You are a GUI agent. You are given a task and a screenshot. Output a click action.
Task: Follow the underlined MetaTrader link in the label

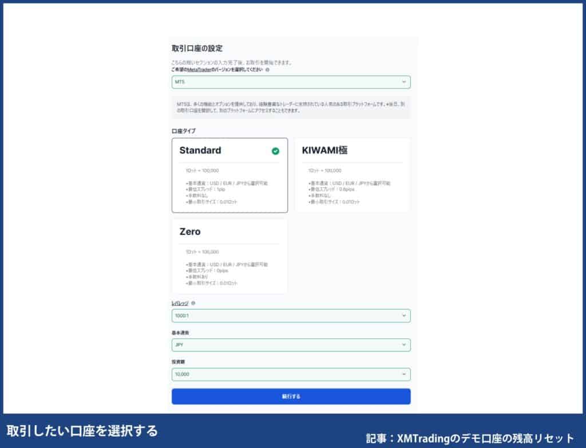[x=199, y=70]
